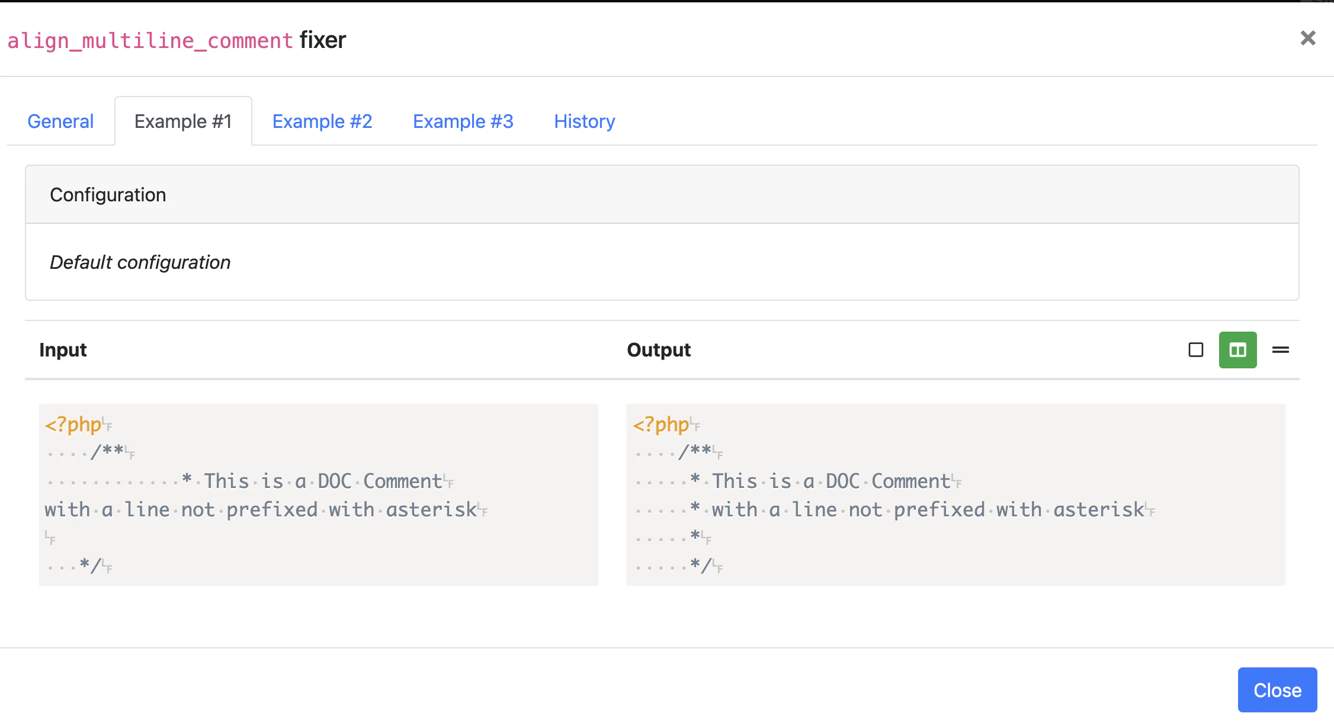The image size is (1334, 726).
Task: Click the /** opening line in Input code
Action: [x=90, y=452]
